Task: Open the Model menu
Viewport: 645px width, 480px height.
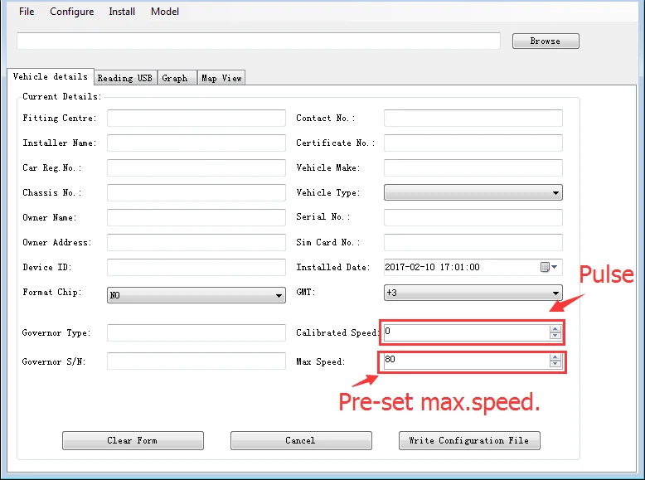Action: coord(164,12)
